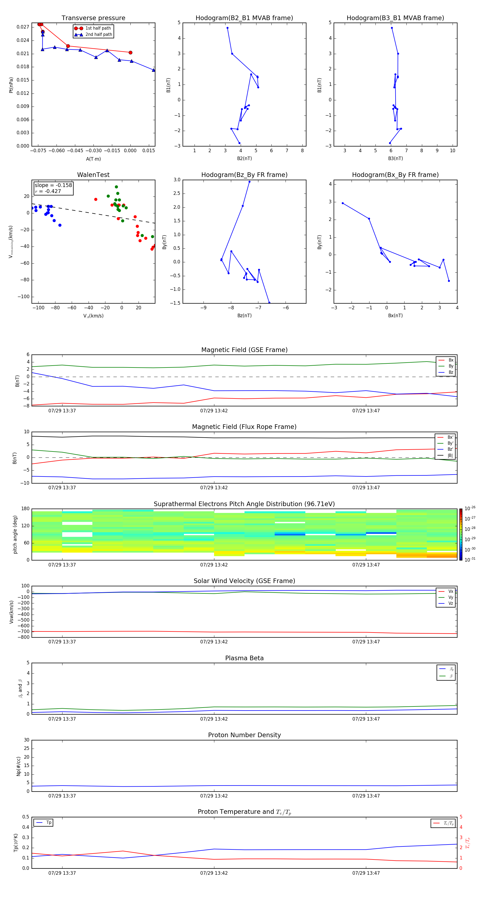Click the 'Proton Temperature and Te/Tp' title
The image size is (489, 897).
[x=244, y=812]
